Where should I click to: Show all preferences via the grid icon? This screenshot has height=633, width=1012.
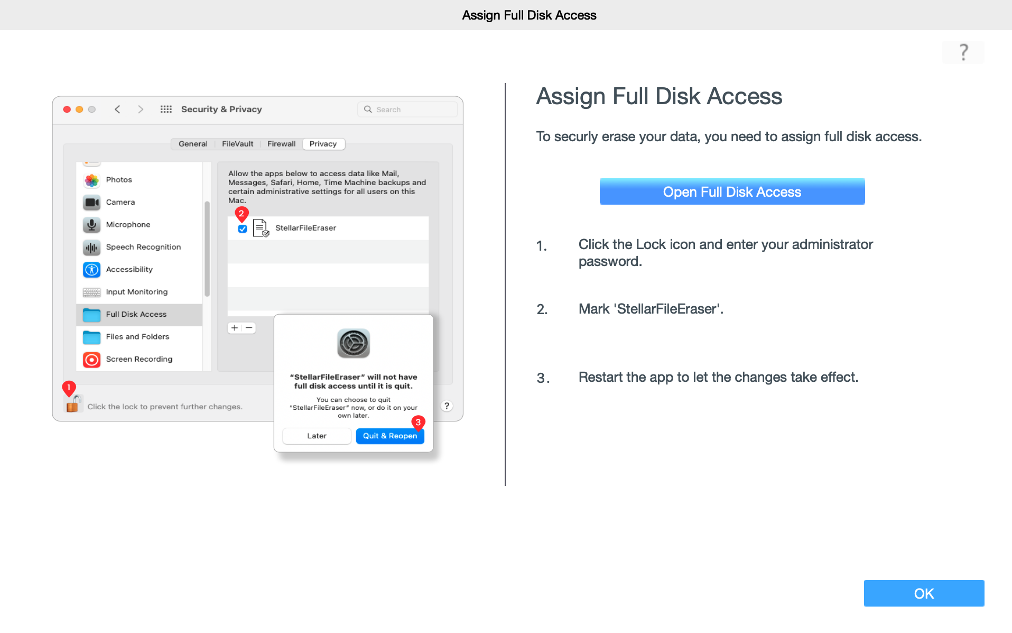pos(166,109)
